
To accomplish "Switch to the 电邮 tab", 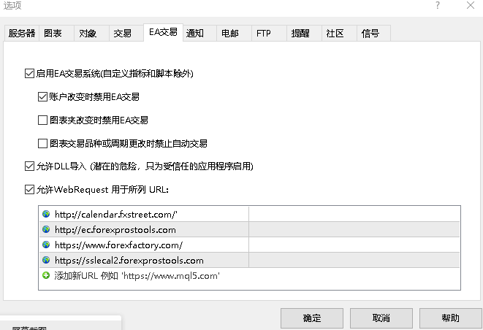I will [x=235, y=34].
